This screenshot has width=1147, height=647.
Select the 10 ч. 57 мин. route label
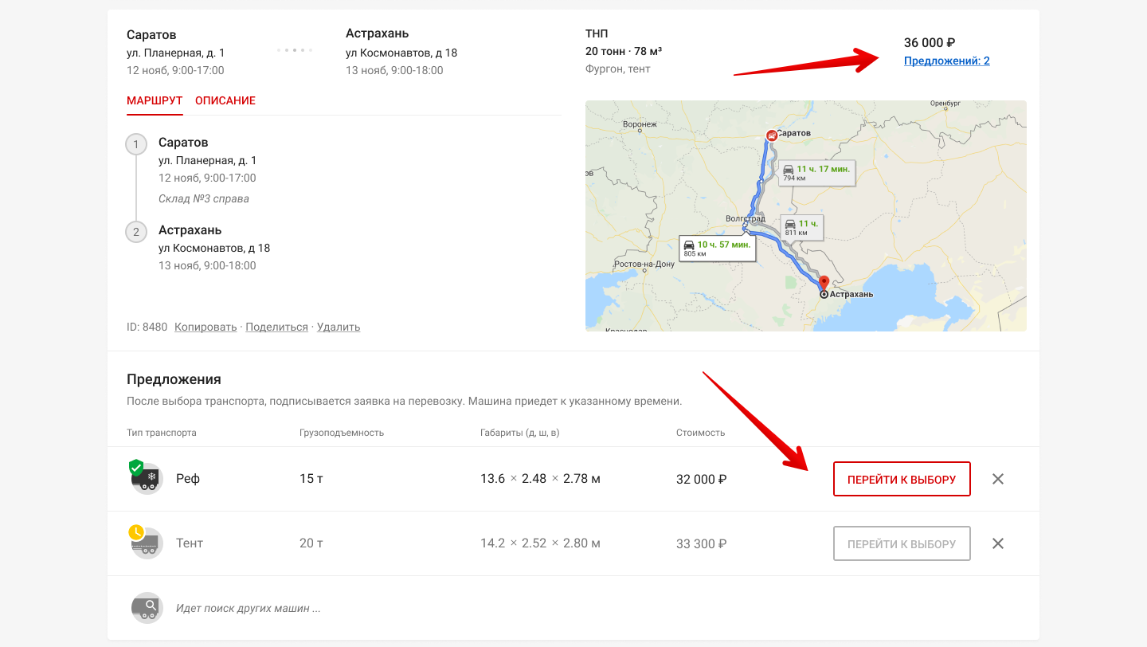coord(716,248)
